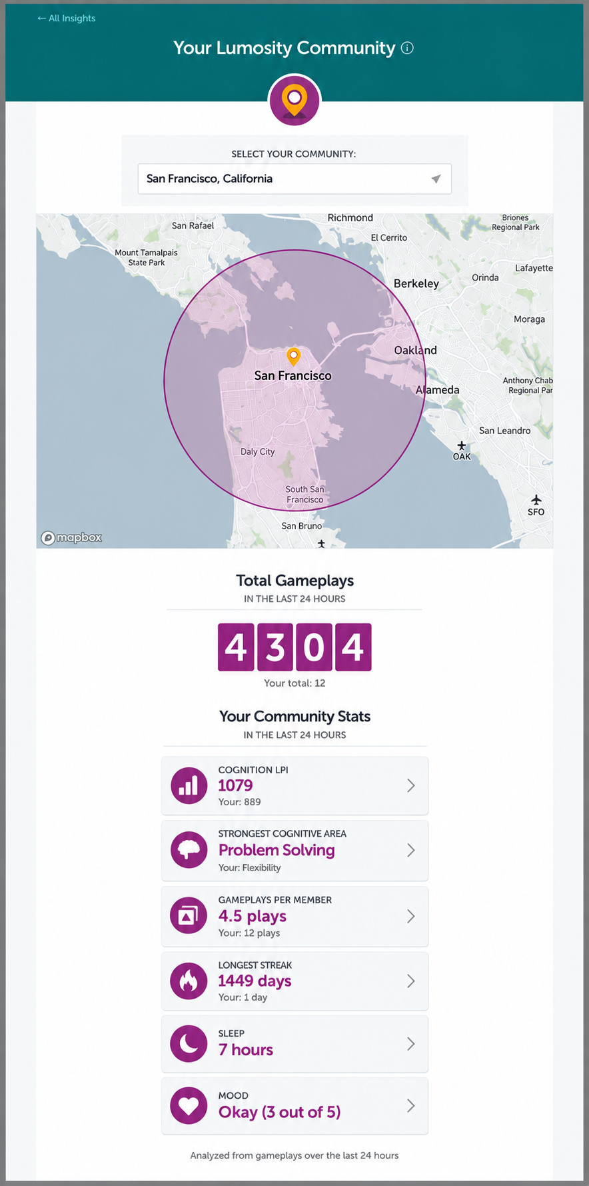
Task: Click the Lafayette label on the map
Action: (x=534, y=268)
